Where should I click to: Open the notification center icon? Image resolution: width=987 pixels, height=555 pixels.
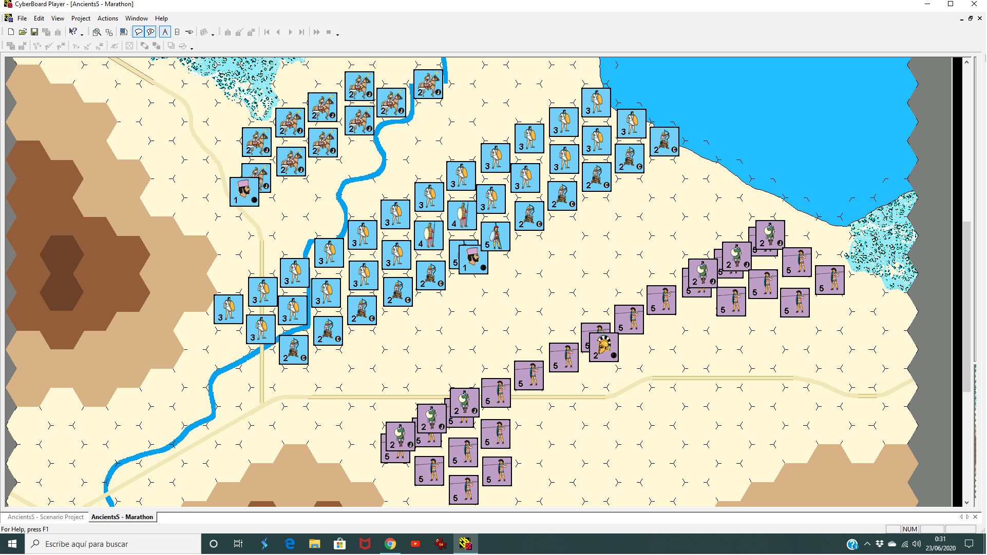[969, 544]
